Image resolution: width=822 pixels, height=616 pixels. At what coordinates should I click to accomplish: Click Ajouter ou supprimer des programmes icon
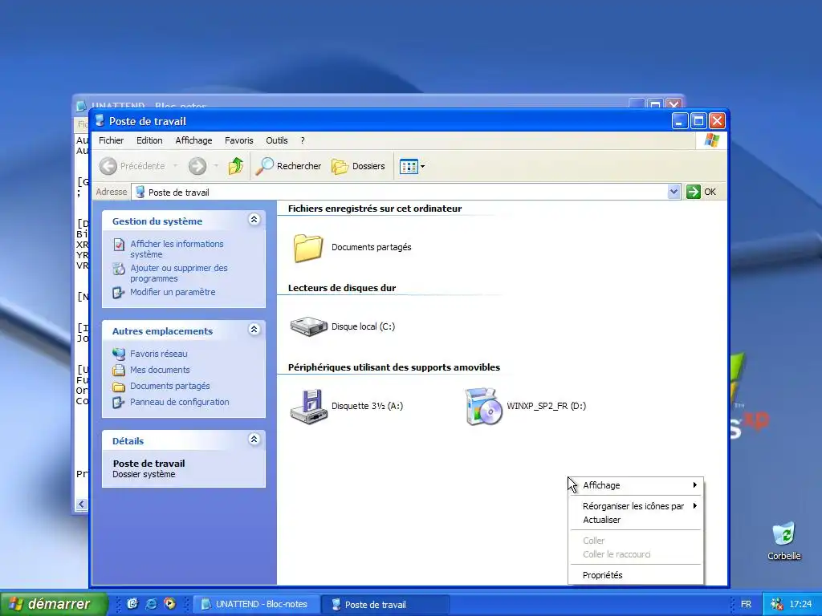click(119, 269)
